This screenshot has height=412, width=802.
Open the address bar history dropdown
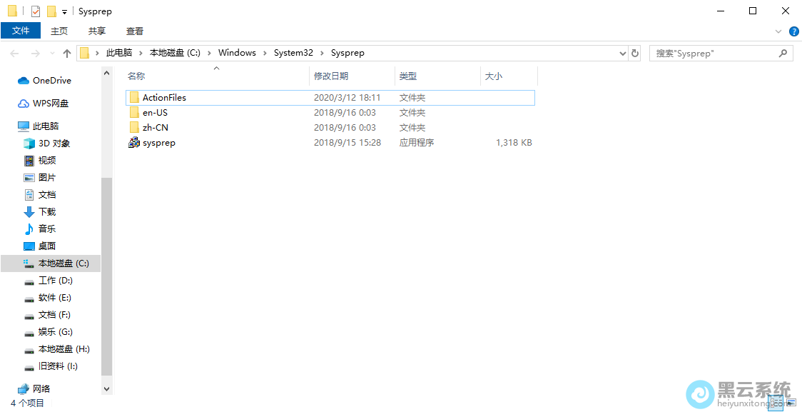tap(622, 53)
